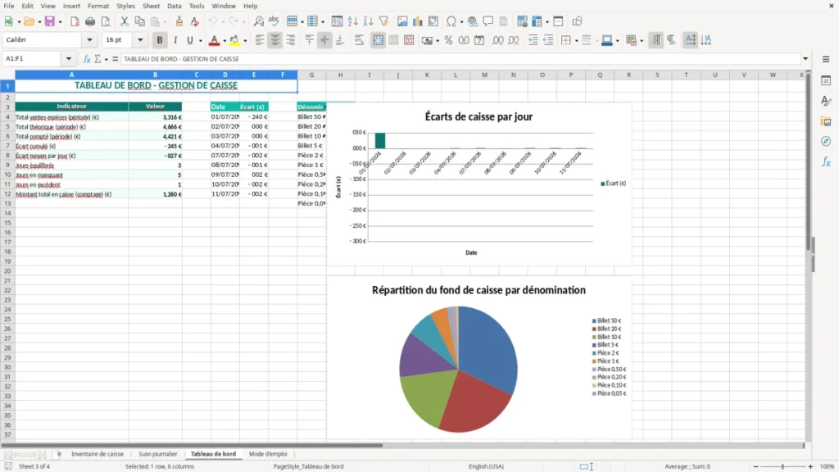This screenshot has width=839, height=472.
Task: Open sidebar Gallery icon
Action: click(826, 121)
